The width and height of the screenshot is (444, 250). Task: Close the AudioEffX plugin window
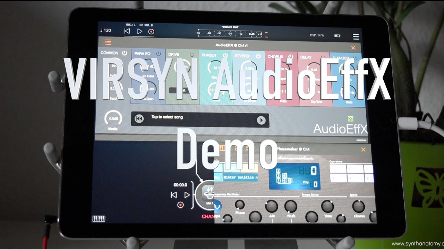353,48
